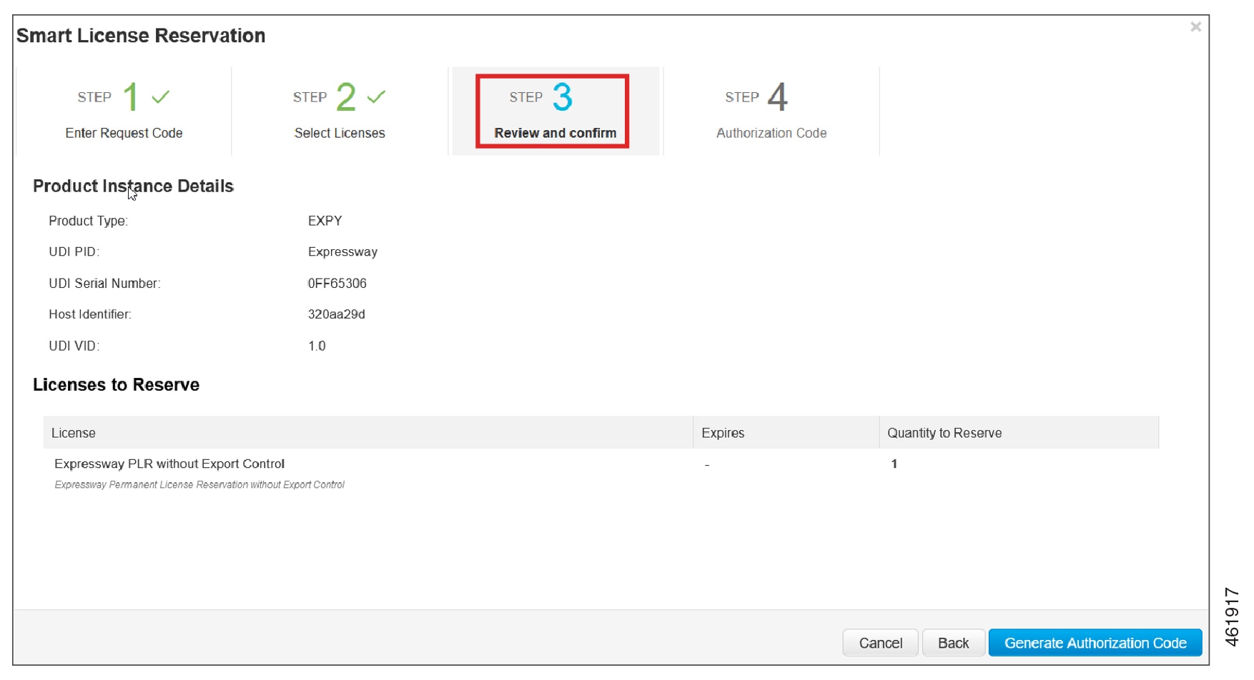1254x680 pixels.
Task: Click the Quantity to Reserve column header
Action: point(1019,433)
